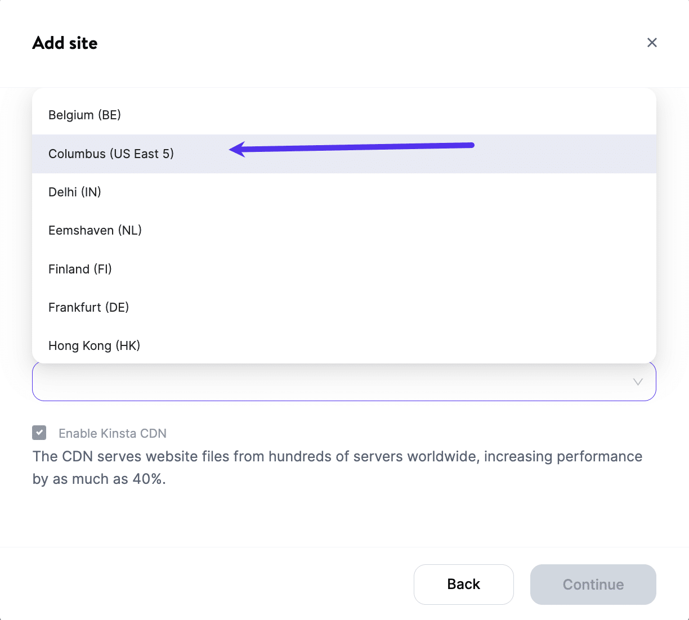
Task: Select Hong Kong (HK) from the options
Action: 94,345
